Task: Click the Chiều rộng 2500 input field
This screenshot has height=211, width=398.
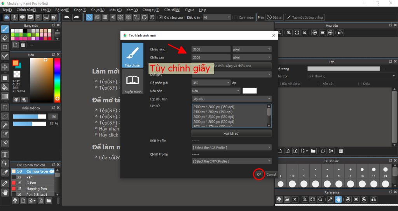Action: pyautogui.click(x=211, y=49)
